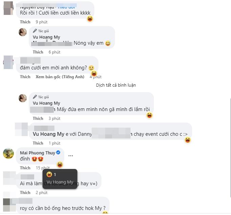
Task: Click the vertical scrollbar on the right edge
Action: [x=230, y=148]
